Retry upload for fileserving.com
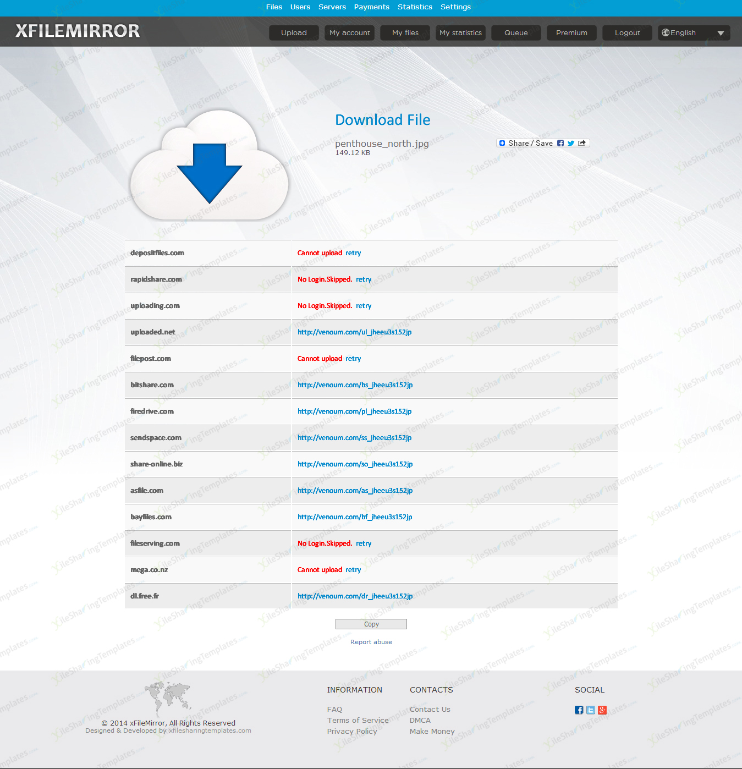The height and width of the screenshot is (769, 742). pyautogui.click(x=364, y=543)
